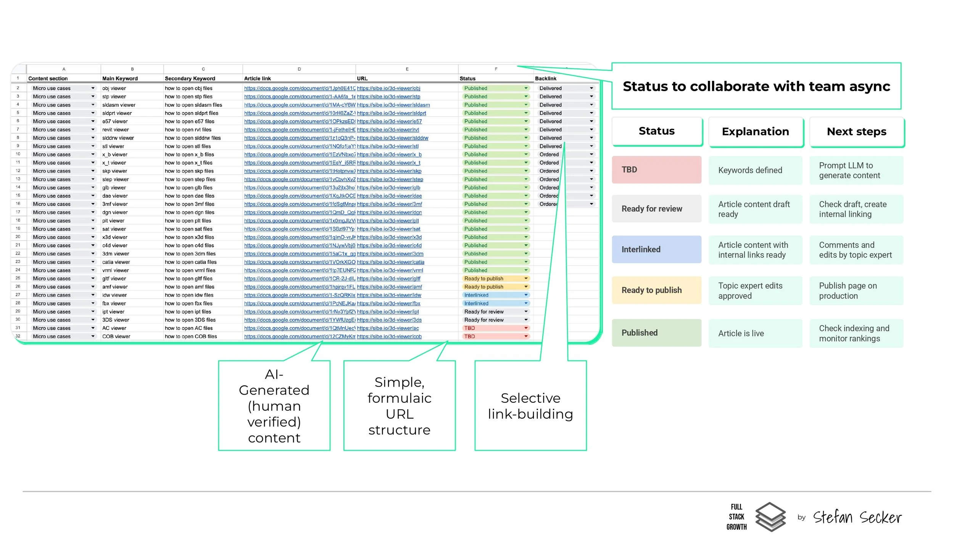
Task: Open Status dropdown for obj viewer row
Action: pyautogui.click(x=526, y=88)
